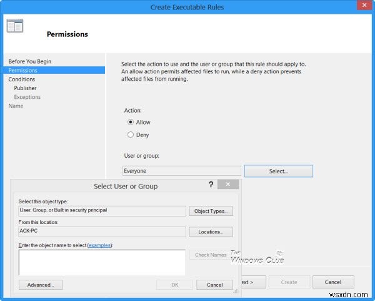
Task: Click OK in Select User or Group
Action: 175,285
